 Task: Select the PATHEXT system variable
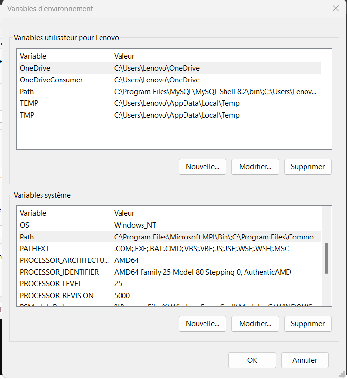click(x=34, y=249)
